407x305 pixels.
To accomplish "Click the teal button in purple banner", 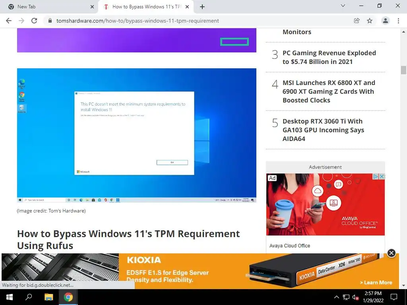I will pos(235,41).
